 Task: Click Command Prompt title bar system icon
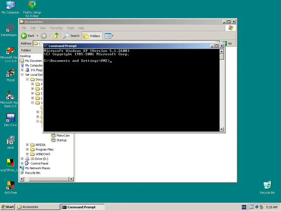click(x=46, y=46)
